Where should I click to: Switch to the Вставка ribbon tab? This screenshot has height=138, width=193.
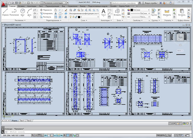click(x=22, y=6)
